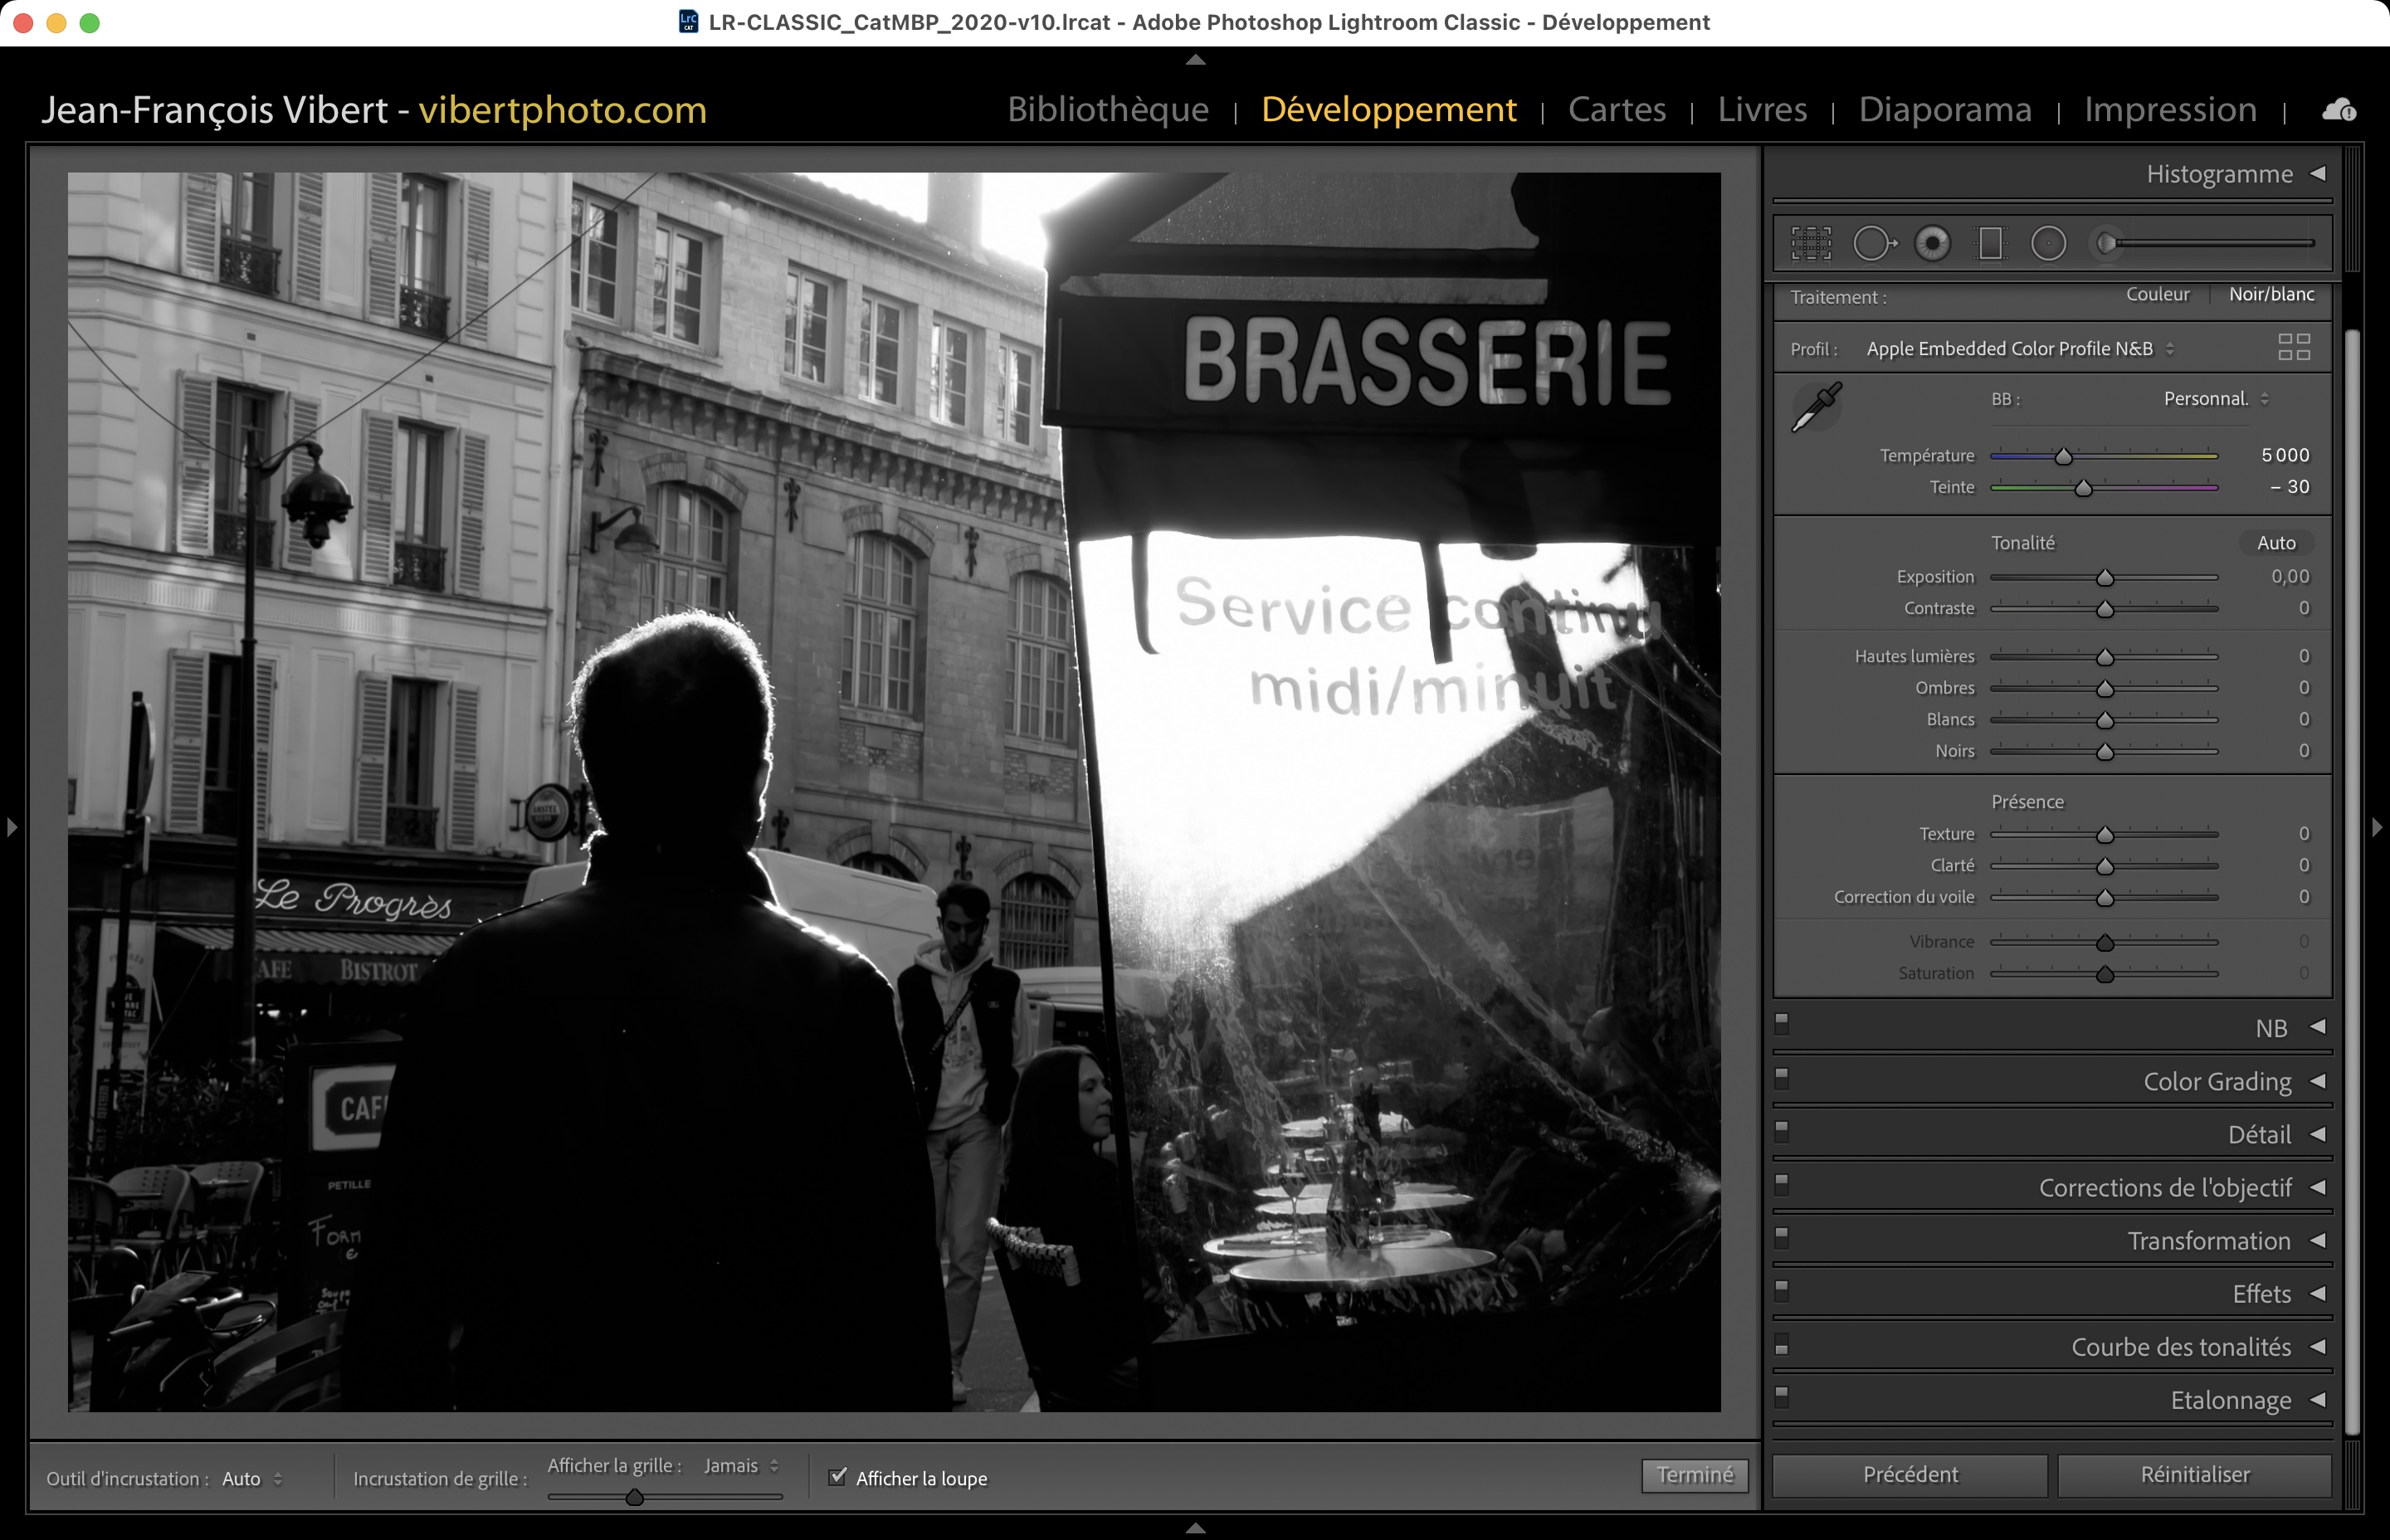Activate the Red eye correction tool
This screenshot has width=2390, height=1540.
tap(1932, 243)
